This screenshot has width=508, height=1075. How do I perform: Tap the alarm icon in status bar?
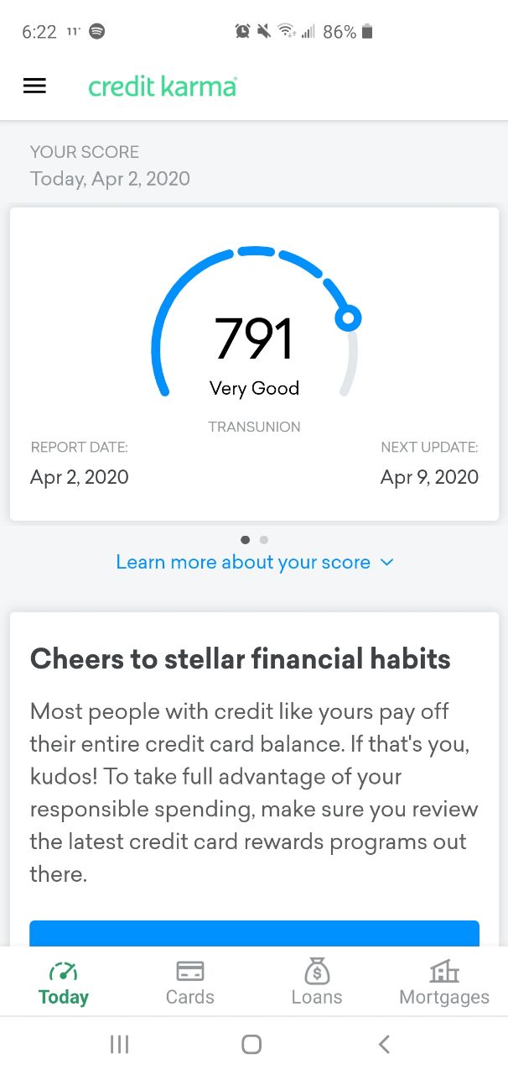point(242,32)
